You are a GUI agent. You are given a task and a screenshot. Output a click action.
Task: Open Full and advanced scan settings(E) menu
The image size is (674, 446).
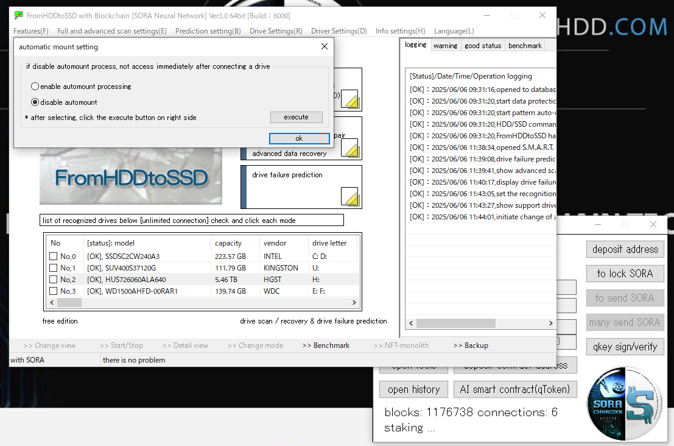112,31
